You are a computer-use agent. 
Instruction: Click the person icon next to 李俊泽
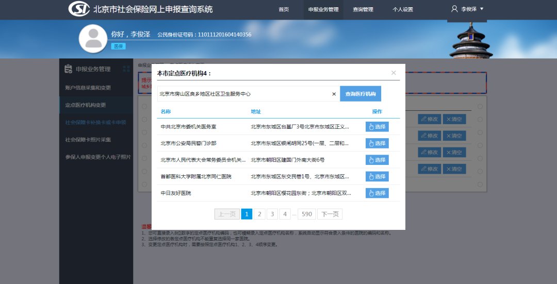point(454,9)
